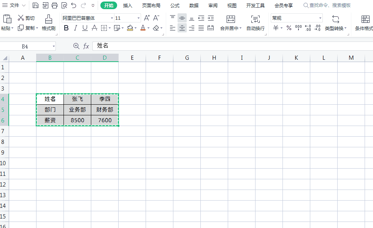The image size is (373, 228).
Task: Open the font name dropdown
Action: [112, 18]
